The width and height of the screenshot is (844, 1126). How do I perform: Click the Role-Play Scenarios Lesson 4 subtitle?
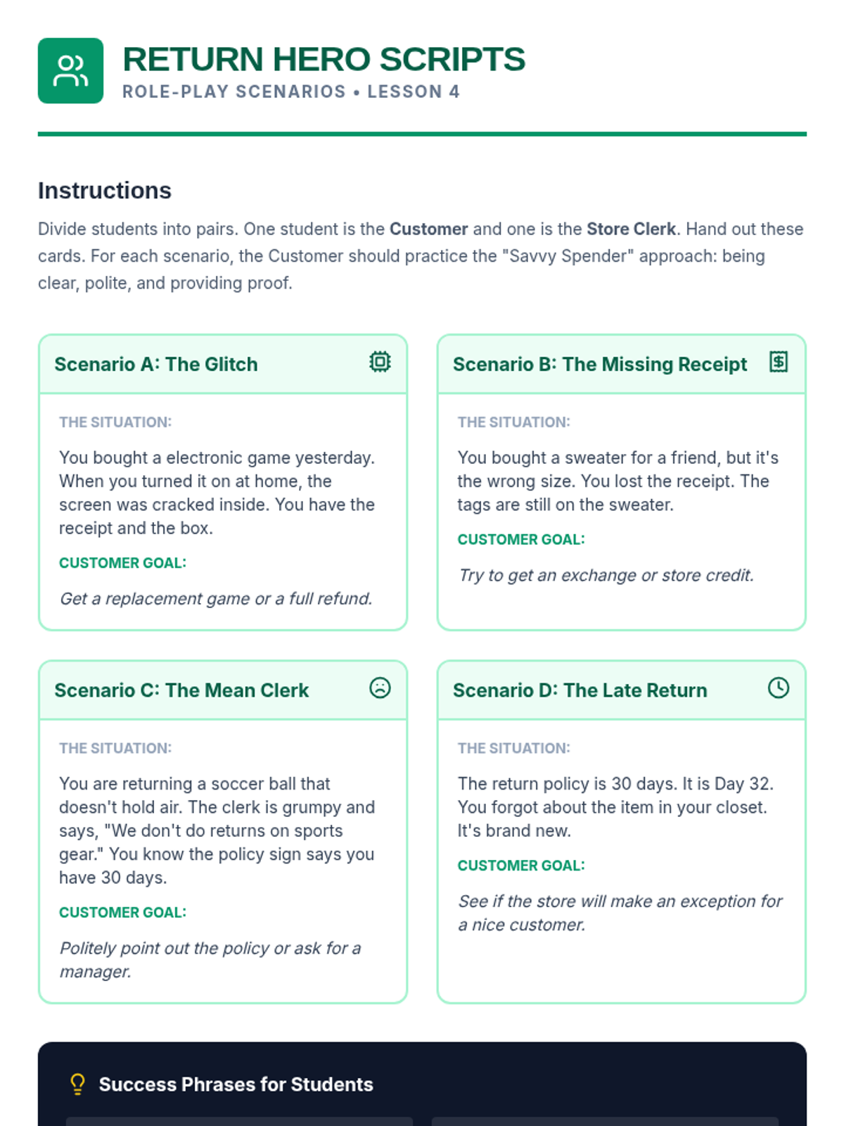point(290,91)
